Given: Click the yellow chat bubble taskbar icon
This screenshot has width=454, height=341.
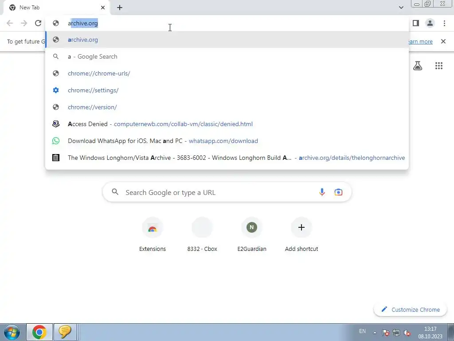Looking at the screenshot, I should 65,332.
